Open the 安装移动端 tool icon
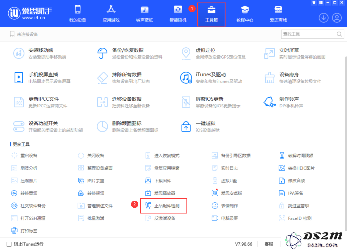 pos(19,53)
